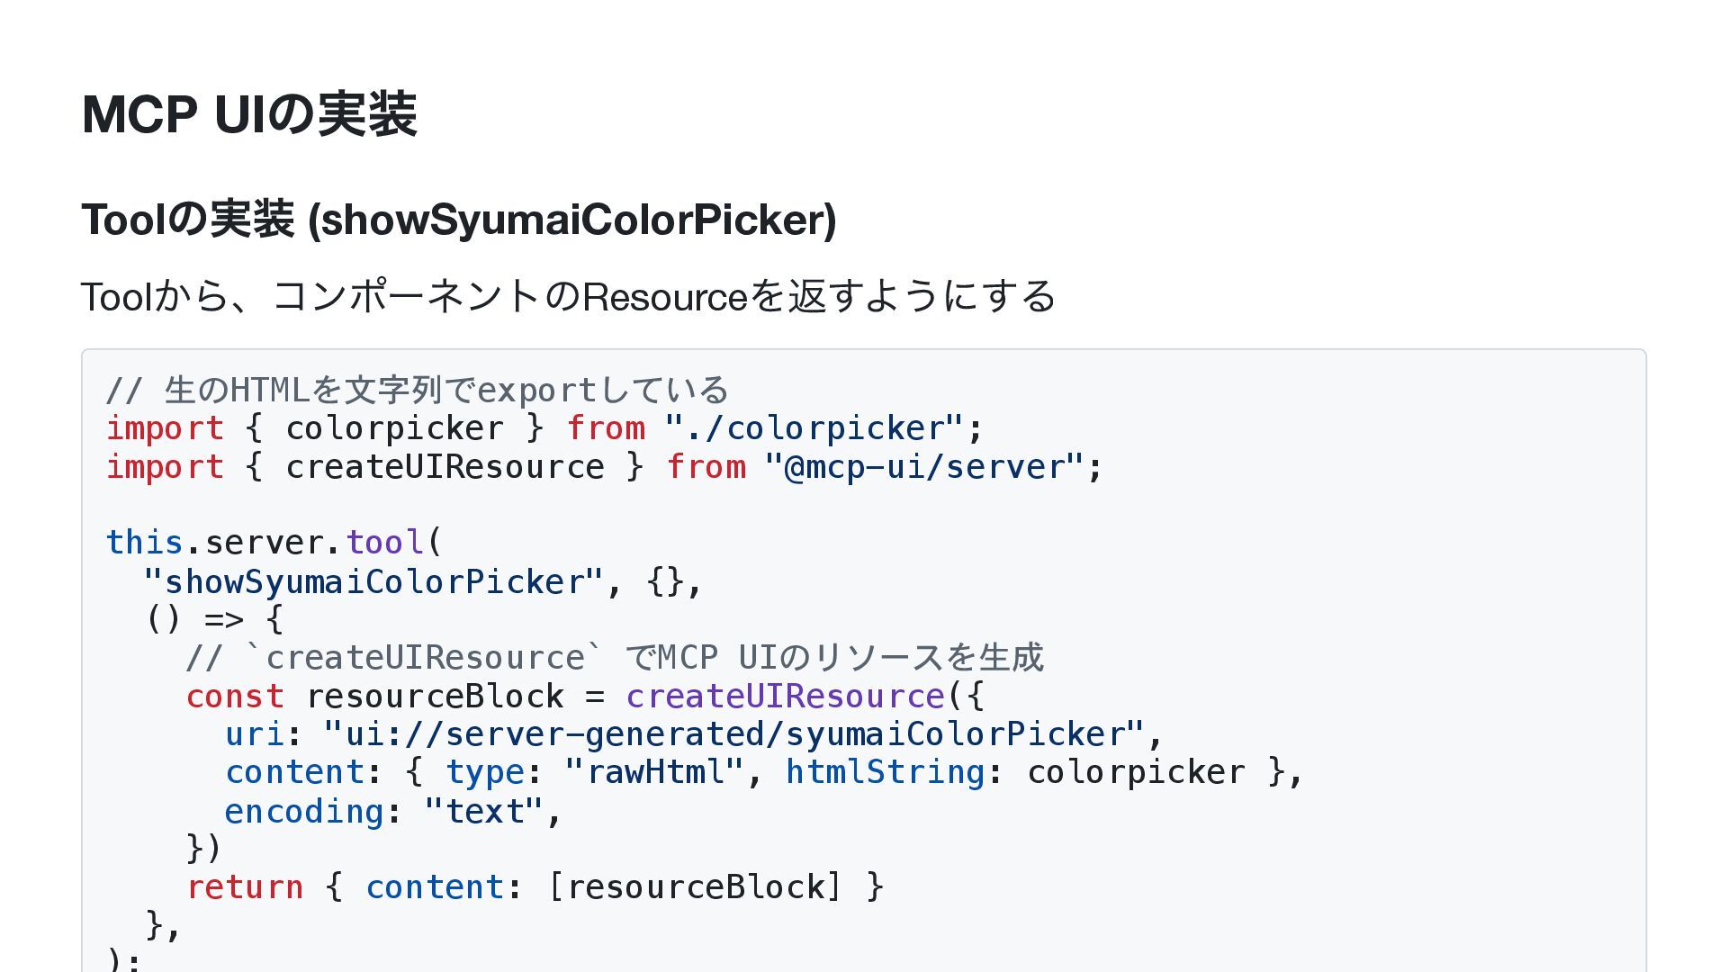Image resolution: width=1728 pixels, height=972 pixels.
Task: Click the description sentence starting with 'Toolから'
Action: (569, 296)
